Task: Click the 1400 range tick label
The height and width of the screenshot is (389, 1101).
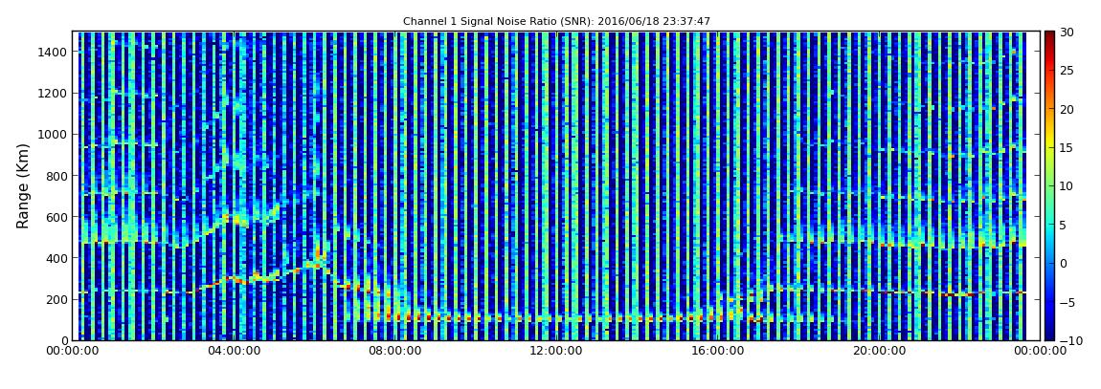Action: (x=54, y=52)
